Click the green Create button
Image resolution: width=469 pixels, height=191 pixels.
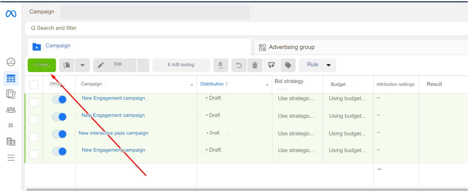[42, 65]
